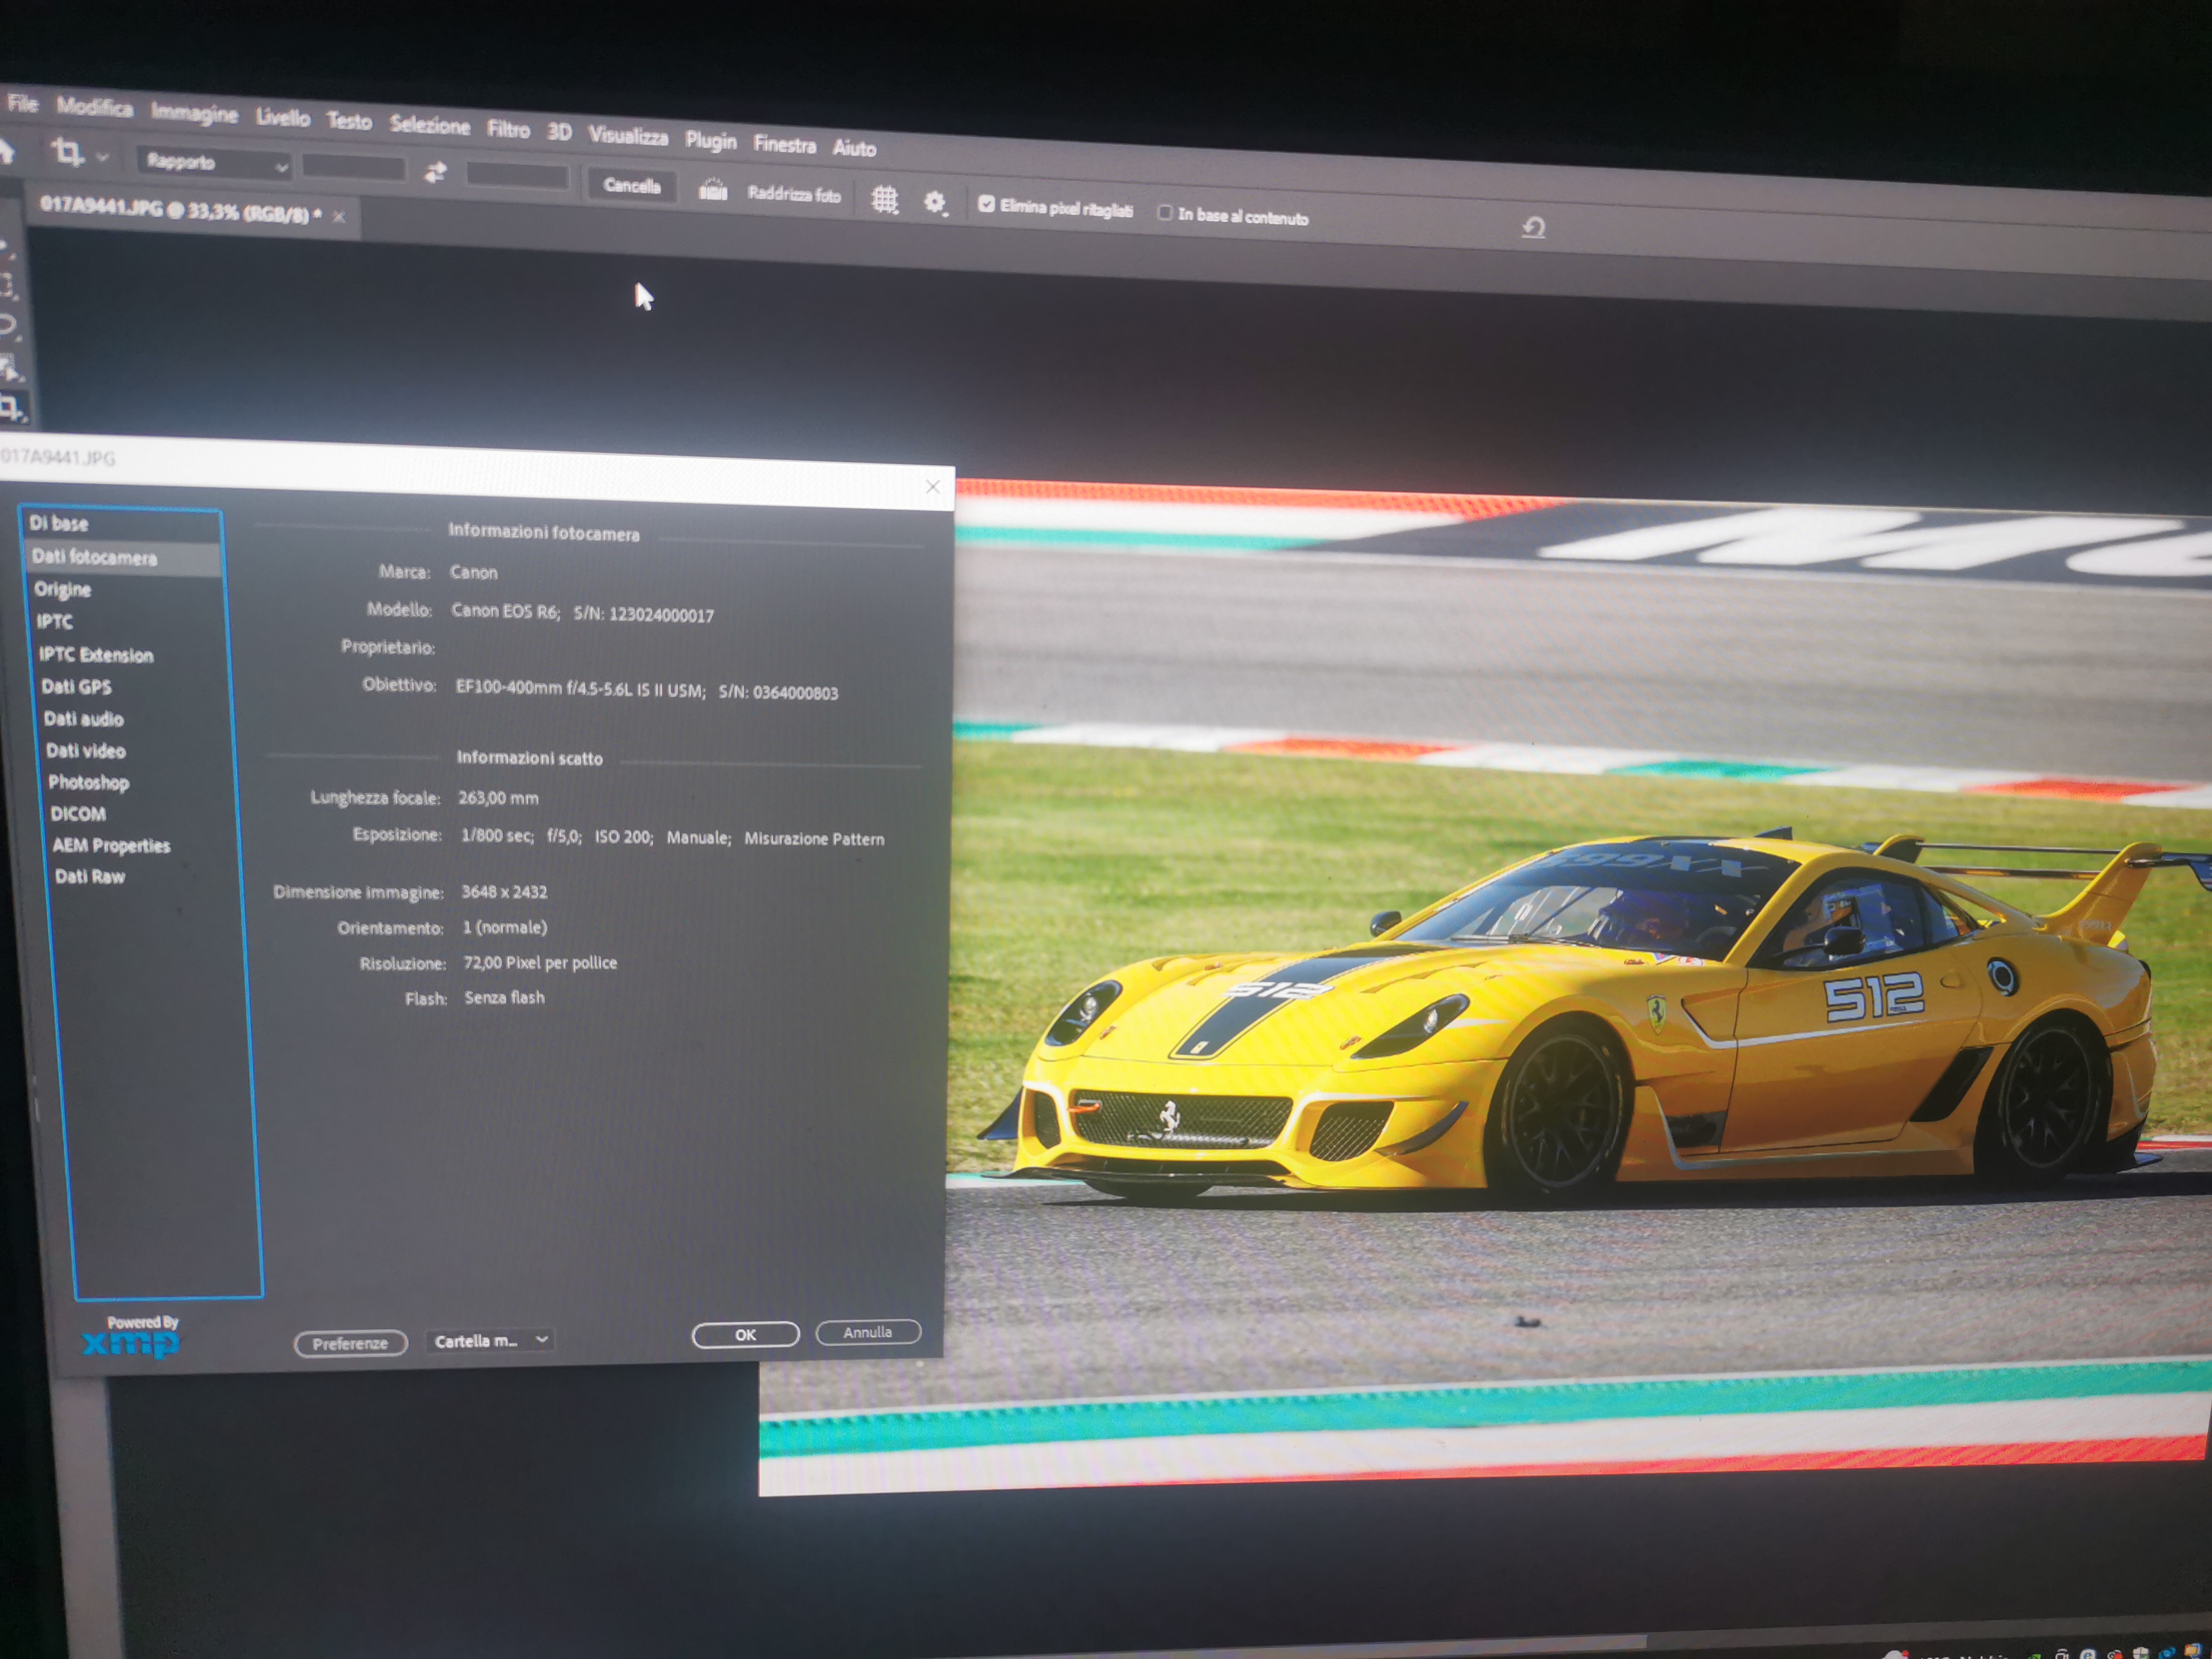
Task: Select the IPTC category
Action: point(54,621)
